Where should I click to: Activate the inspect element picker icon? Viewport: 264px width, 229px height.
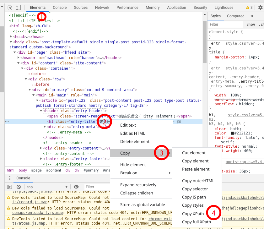tap(10, 8)
